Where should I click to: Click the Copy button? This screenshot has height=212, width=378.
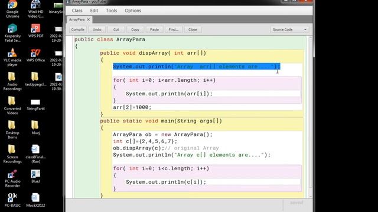(135, 29)
